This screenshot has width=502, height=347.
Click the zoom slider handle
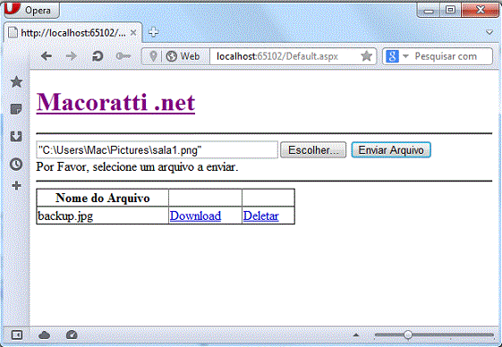408,334
